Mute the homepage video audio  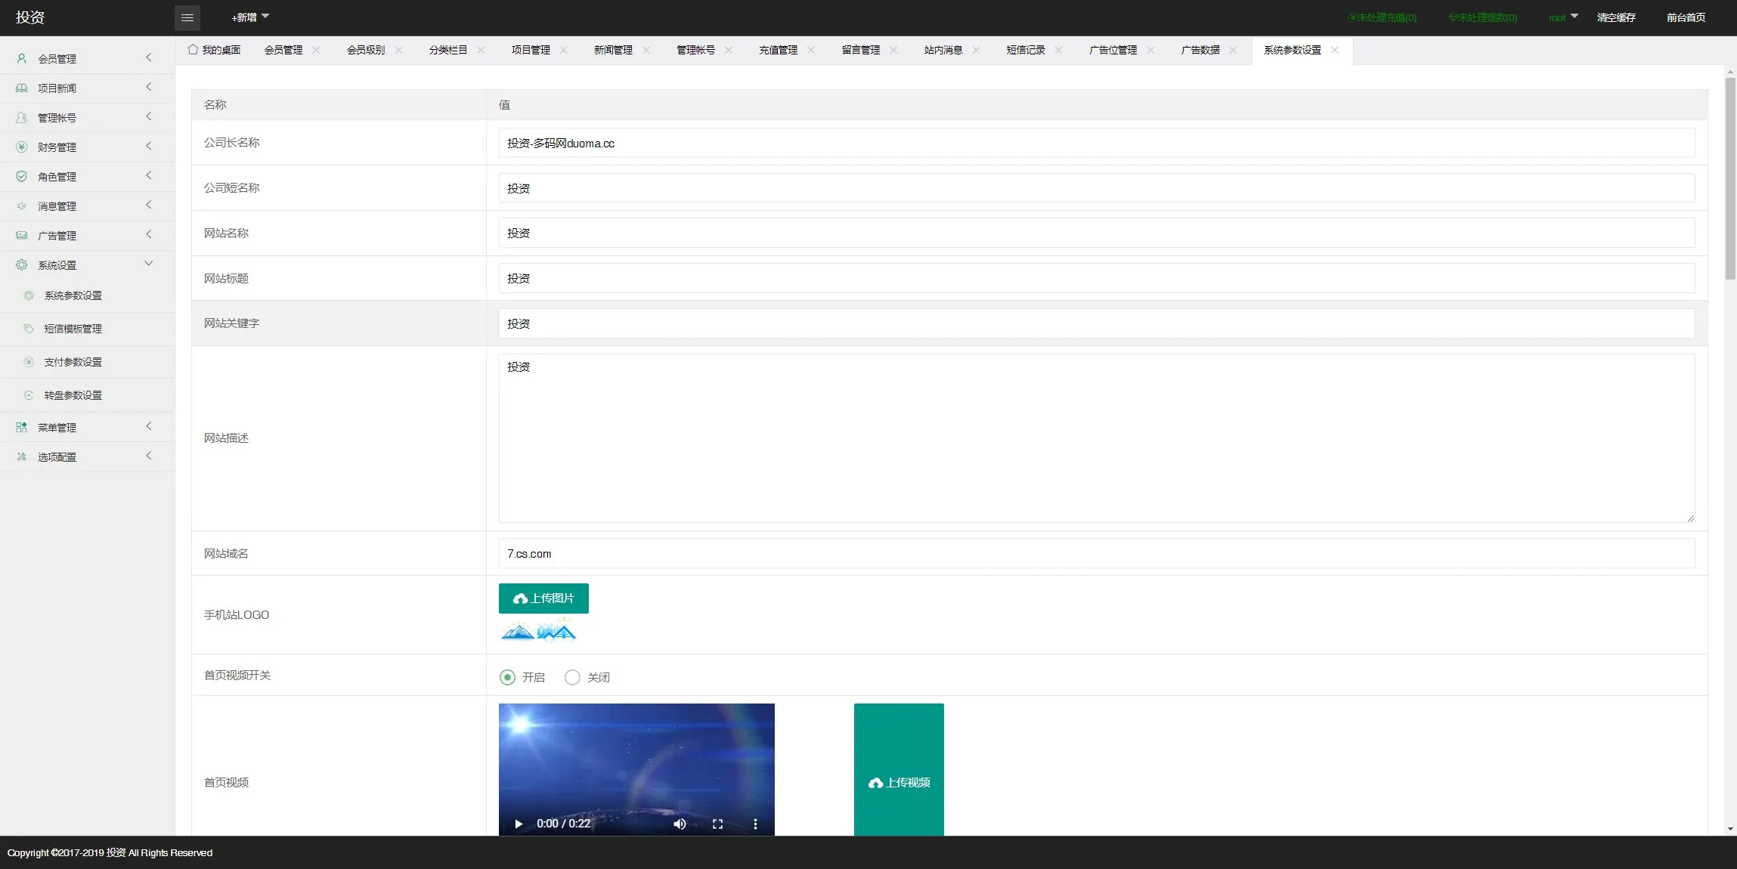[679, 824]
